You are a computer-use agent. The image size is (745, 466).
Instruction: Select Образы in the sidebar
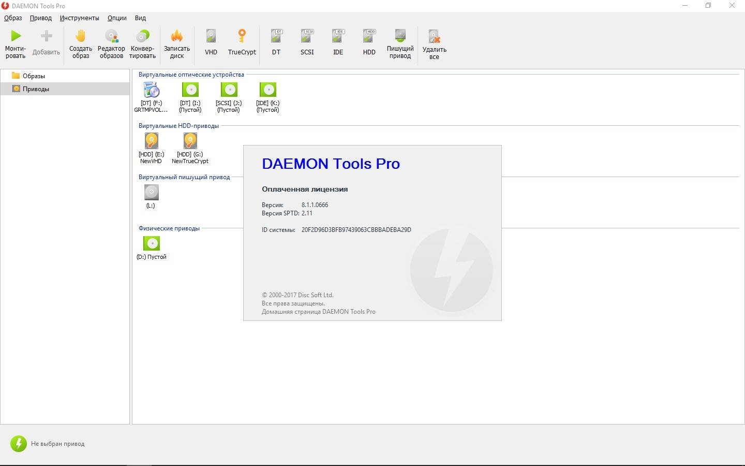pos(65,76)
